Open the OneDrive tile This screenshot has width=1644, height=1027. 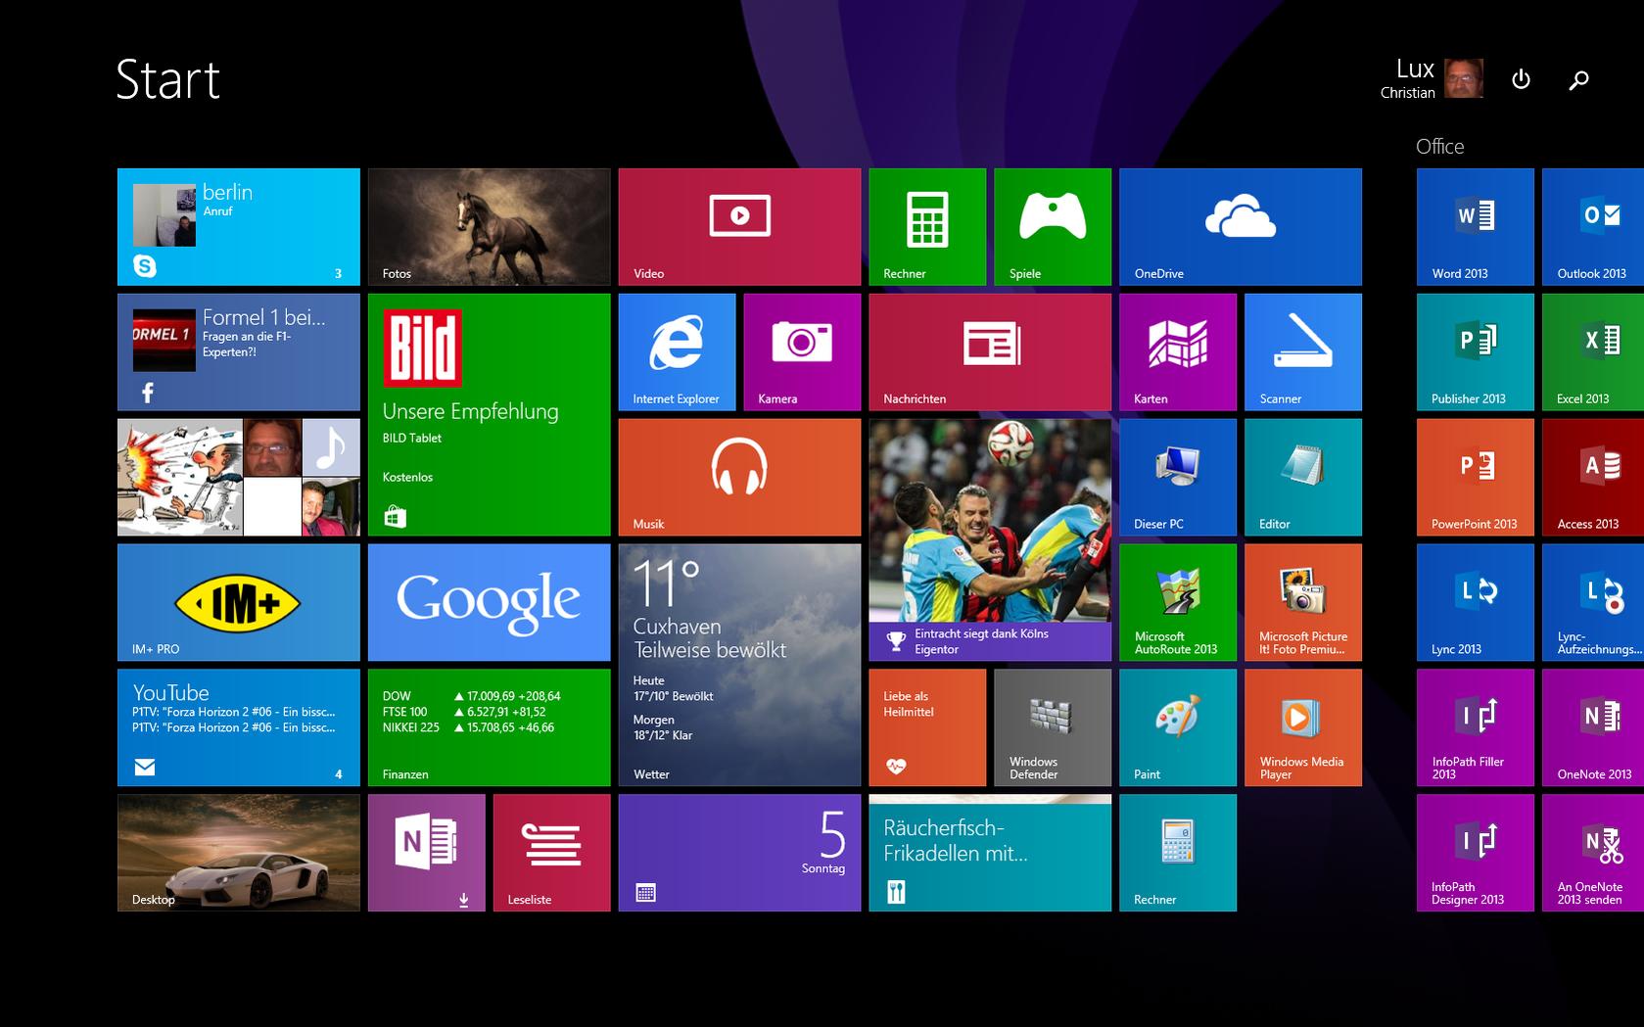pyautogui.click(x=1242, y=227)
